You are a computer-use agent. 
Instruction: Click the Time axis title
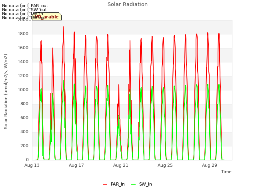click(226, 172)
